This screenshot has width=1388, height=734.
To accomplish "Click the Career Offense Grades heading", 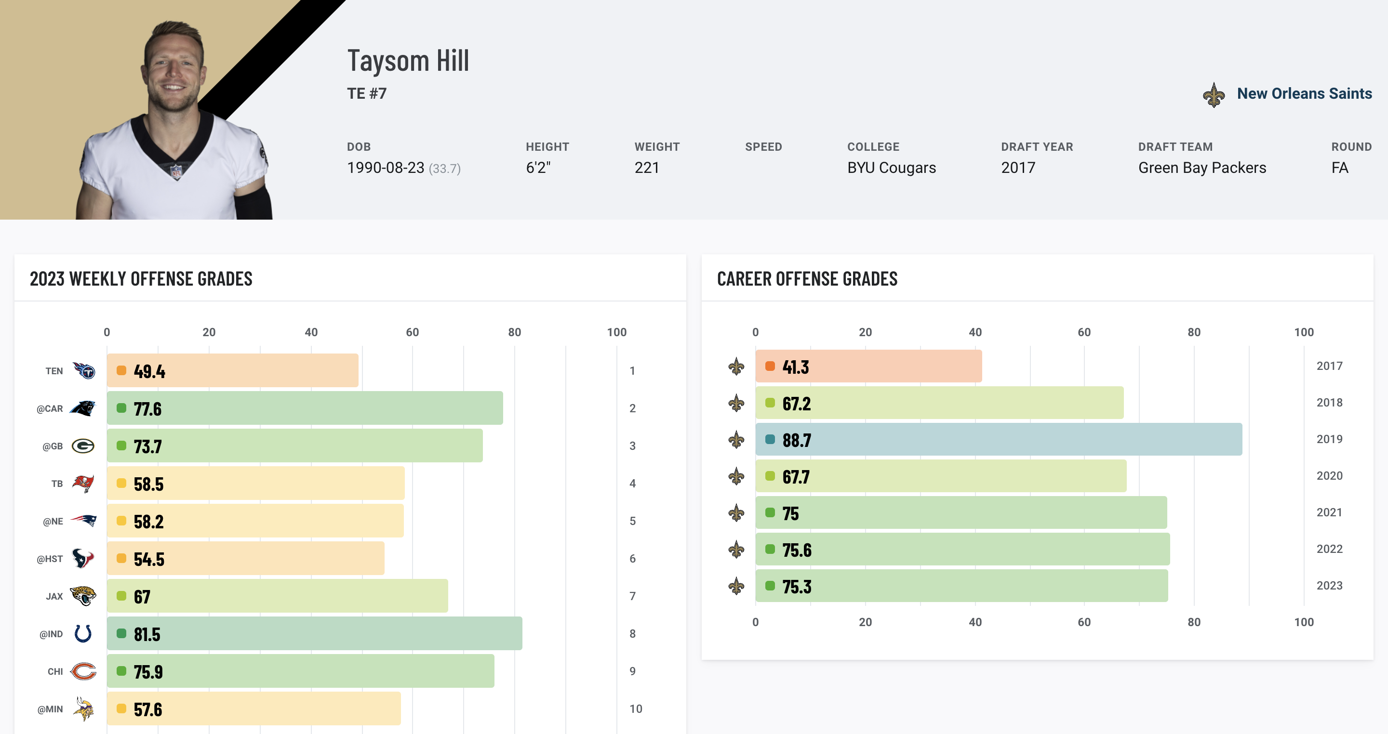I will [807, 279].
